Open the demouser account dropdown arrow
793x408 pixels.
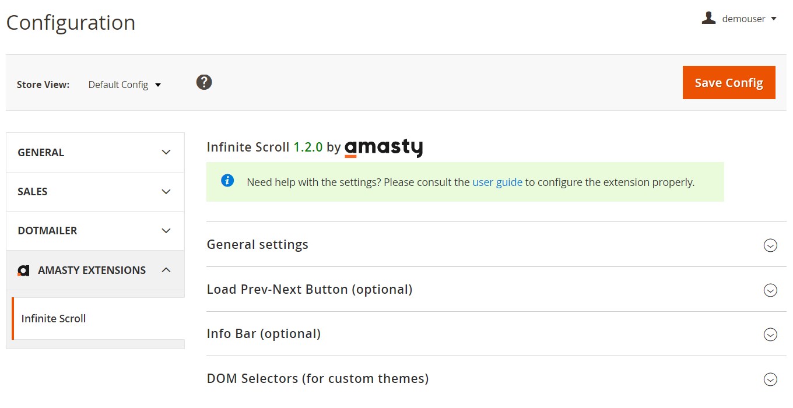(x=774, y=19)
